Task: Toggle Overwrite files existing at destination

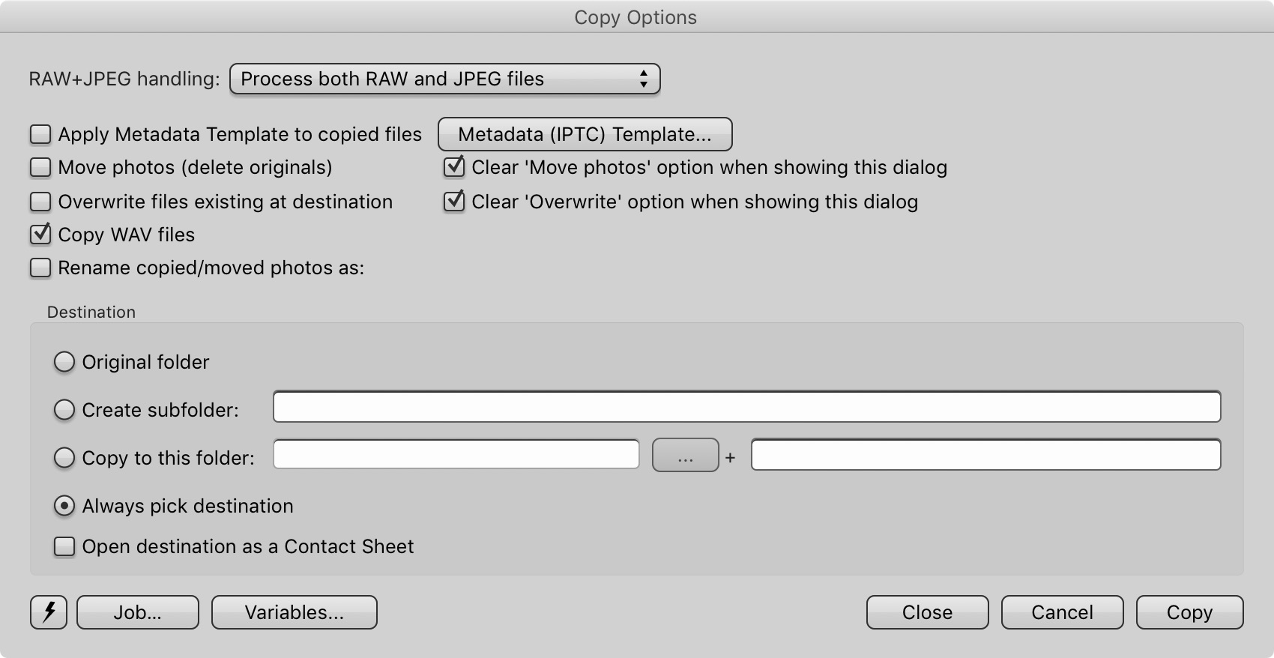Action: [40, 202]
